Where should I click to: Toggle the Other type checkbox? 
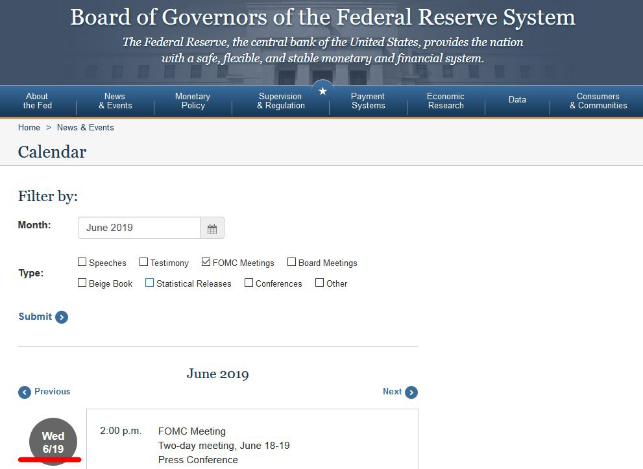(319, 283)
